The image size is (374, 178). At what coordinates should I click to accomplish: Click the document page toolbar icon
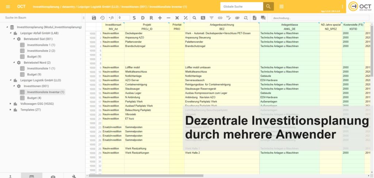[x=255, y=18]
